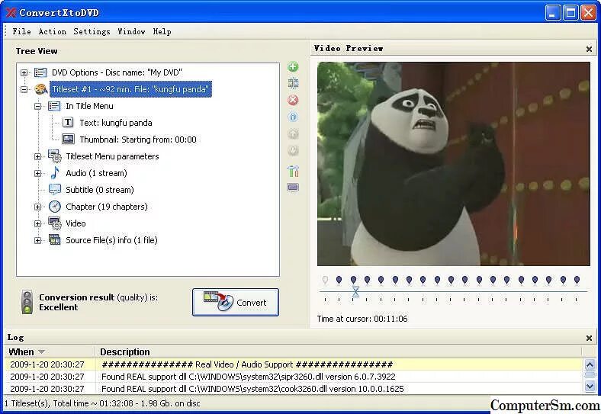Click the greyed Move up arrow icon

click(x=293, y=133)
